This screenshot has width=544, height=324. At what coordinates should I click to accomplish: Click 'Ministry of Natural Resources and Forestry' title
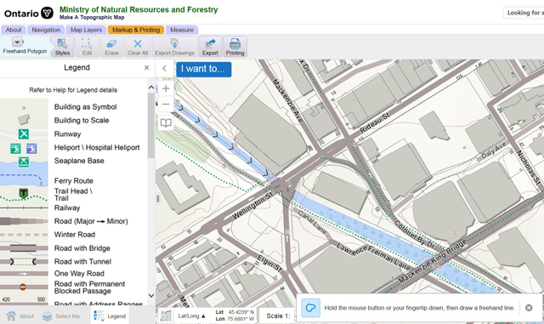139,9
